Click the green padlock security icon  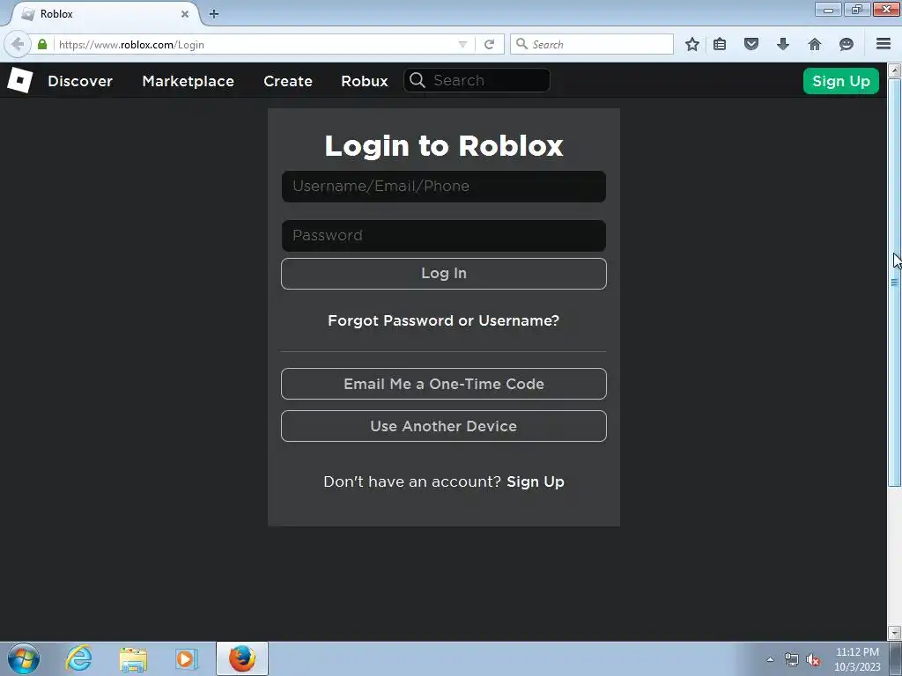click(42, 44)
